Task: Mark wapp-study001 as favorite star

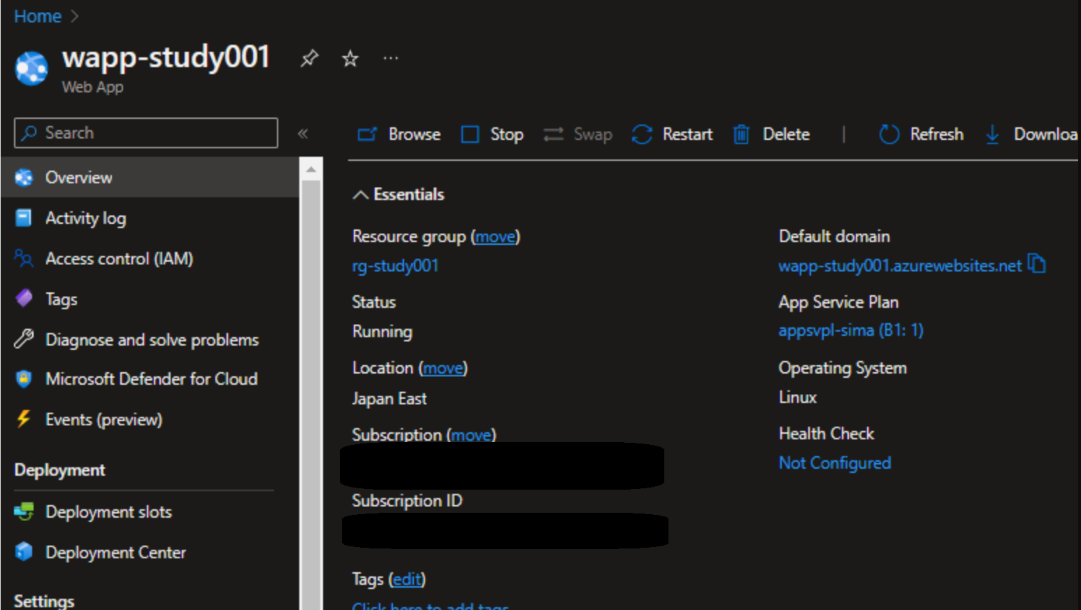Action: 350,59
